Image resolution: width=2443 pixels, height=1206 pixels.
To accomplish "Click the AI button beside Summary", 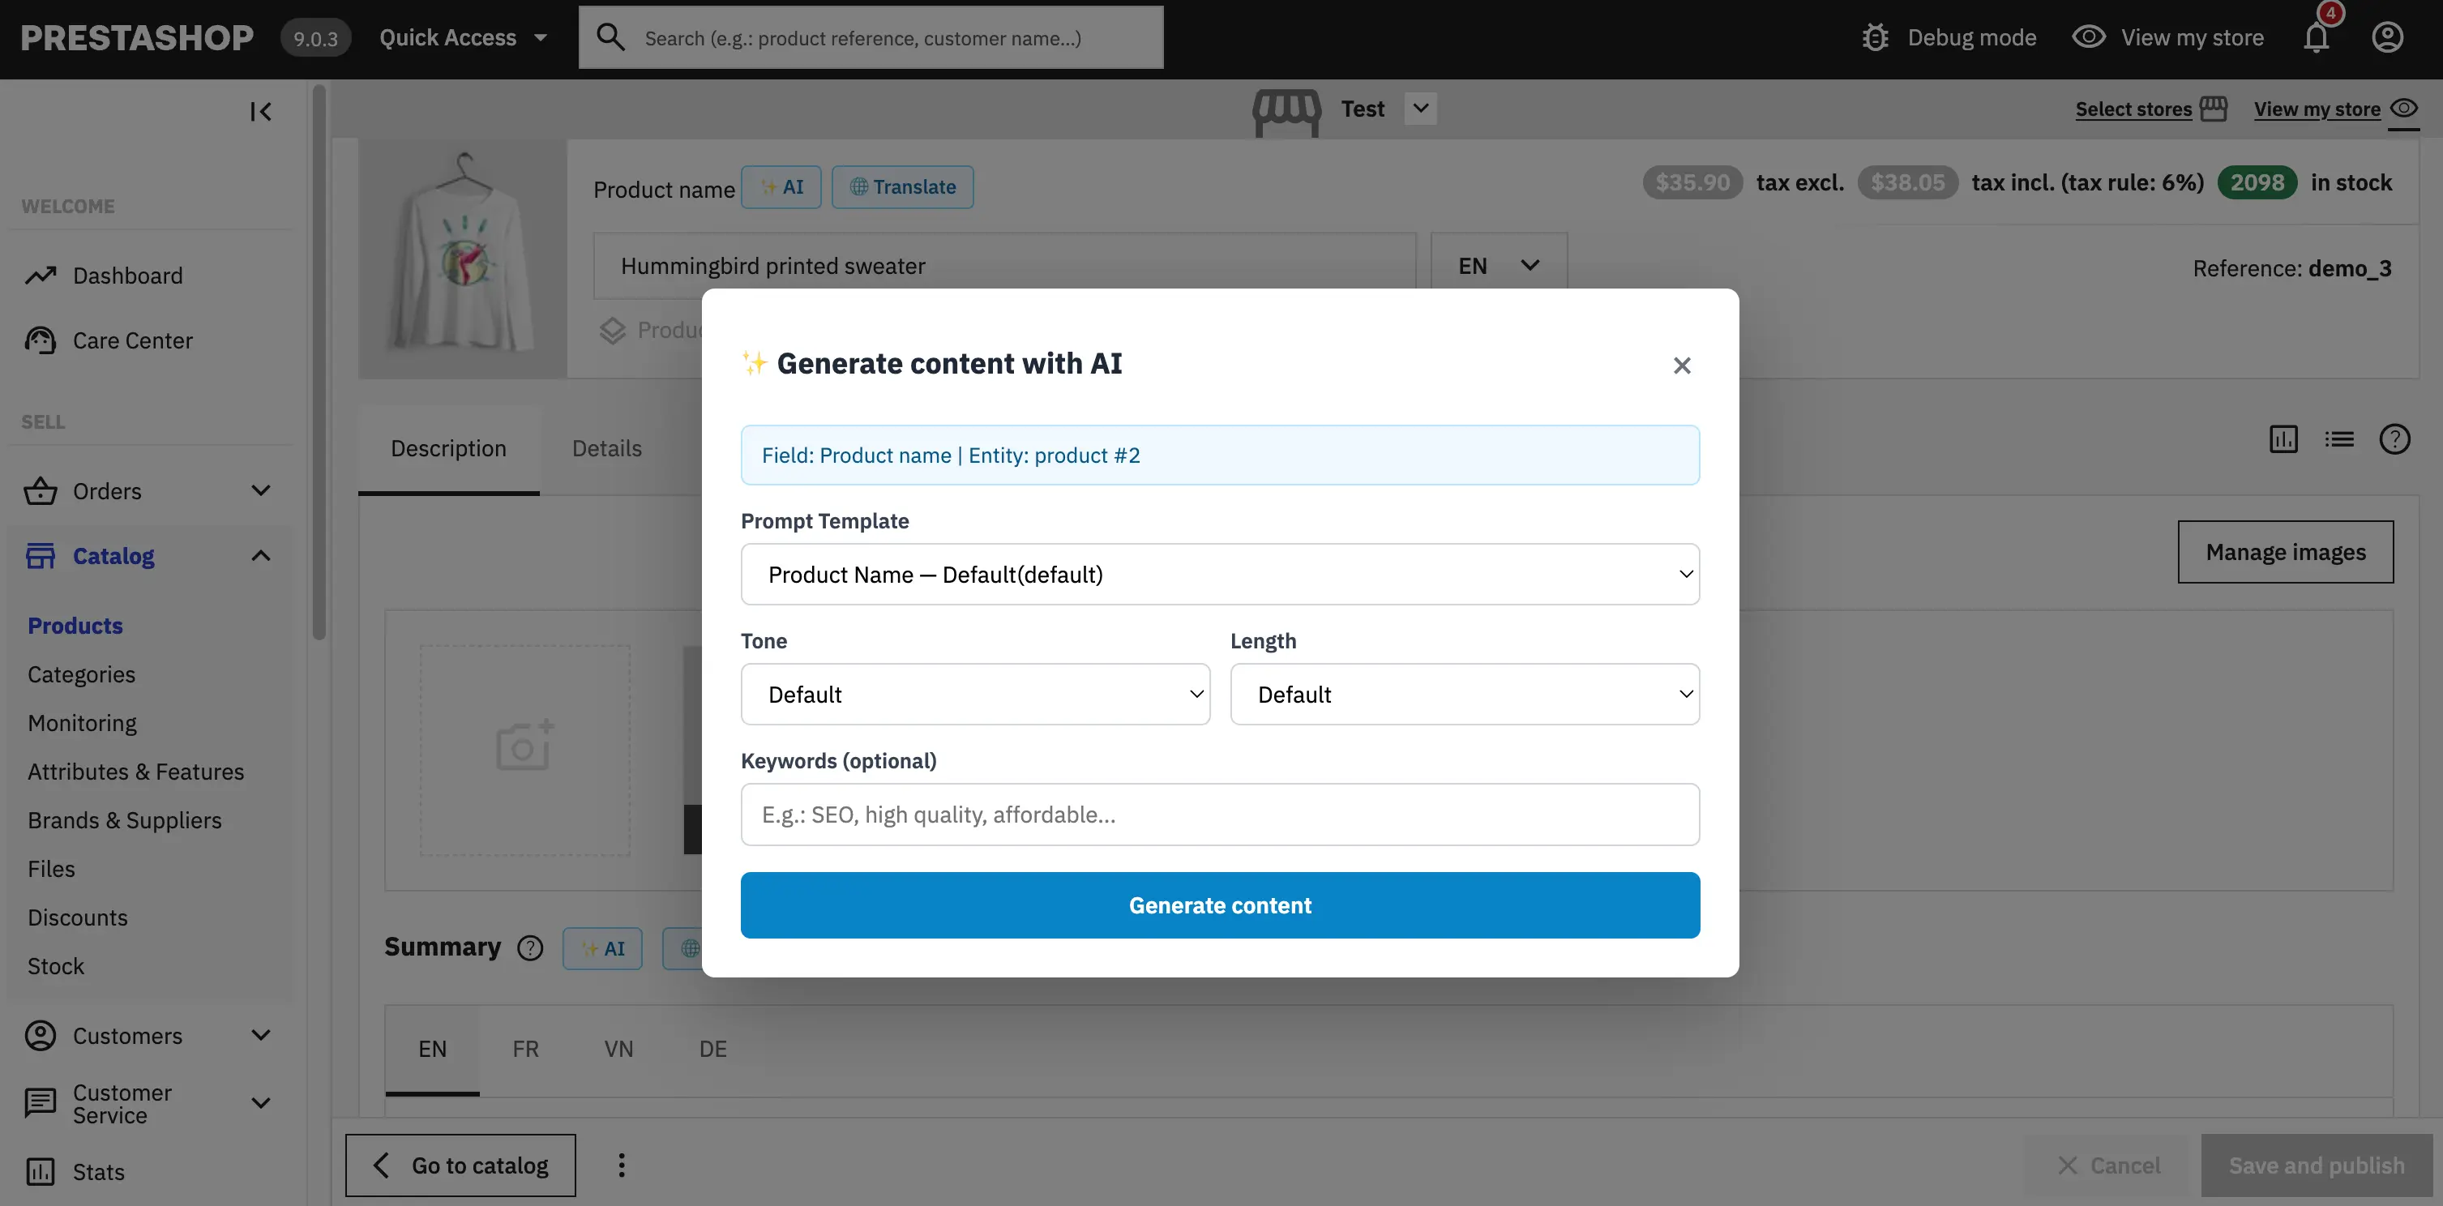I will point(602,948).
